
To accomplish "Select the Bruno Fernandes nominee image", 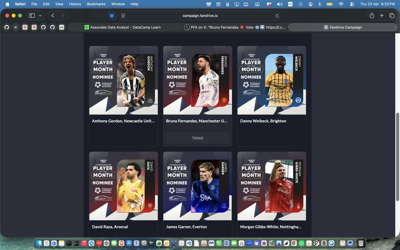I will pyautogui.click(x=198, y=80).
